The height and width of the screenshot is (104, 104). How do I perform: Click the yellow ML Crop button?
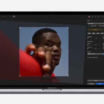pyautogui.click(x=95, y=30)
